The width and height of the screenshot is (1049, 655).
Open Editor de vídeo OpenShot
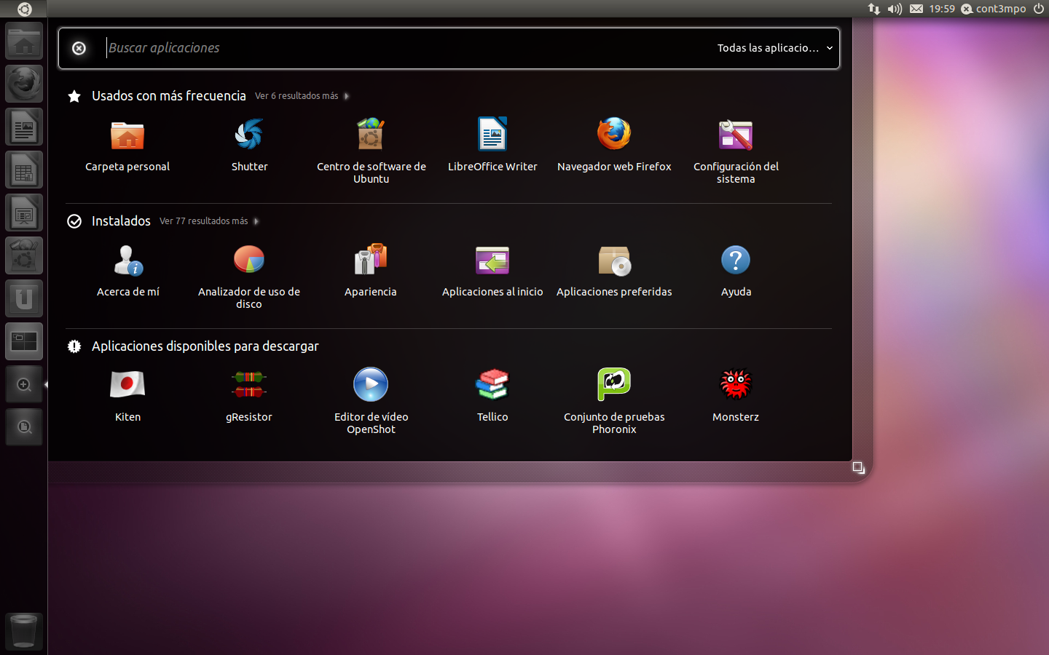click(x=371, y=386)
